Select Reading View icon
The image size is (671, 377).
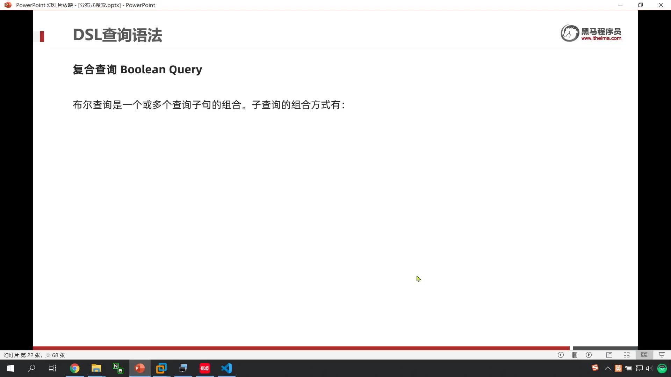(644, 355)
